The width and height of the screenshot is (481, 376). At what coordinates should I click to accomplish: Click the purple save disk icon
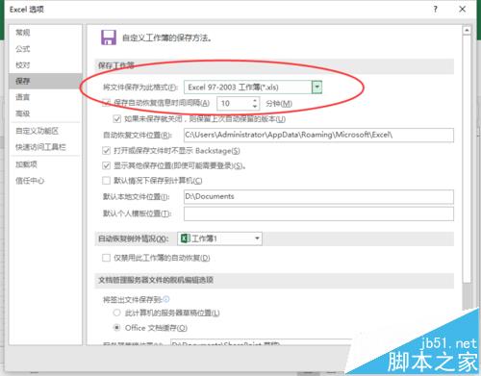[x=109, y=38]
